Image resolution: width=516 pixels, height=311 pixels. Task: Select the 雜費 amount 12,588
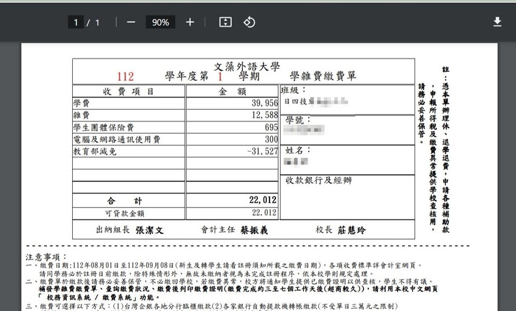pyautogui.click(x=265, y=115)
